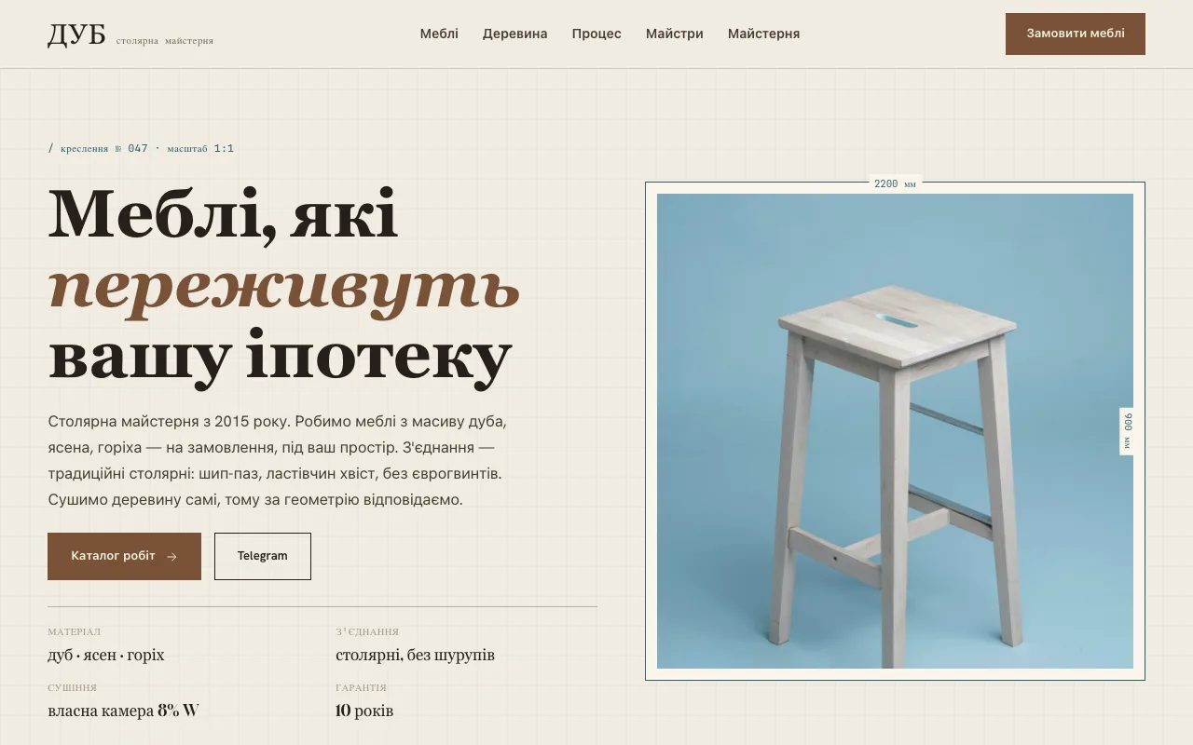1193x745 pixels.
Task: Click the СУШІННЯ label
Action: (72, 688)
